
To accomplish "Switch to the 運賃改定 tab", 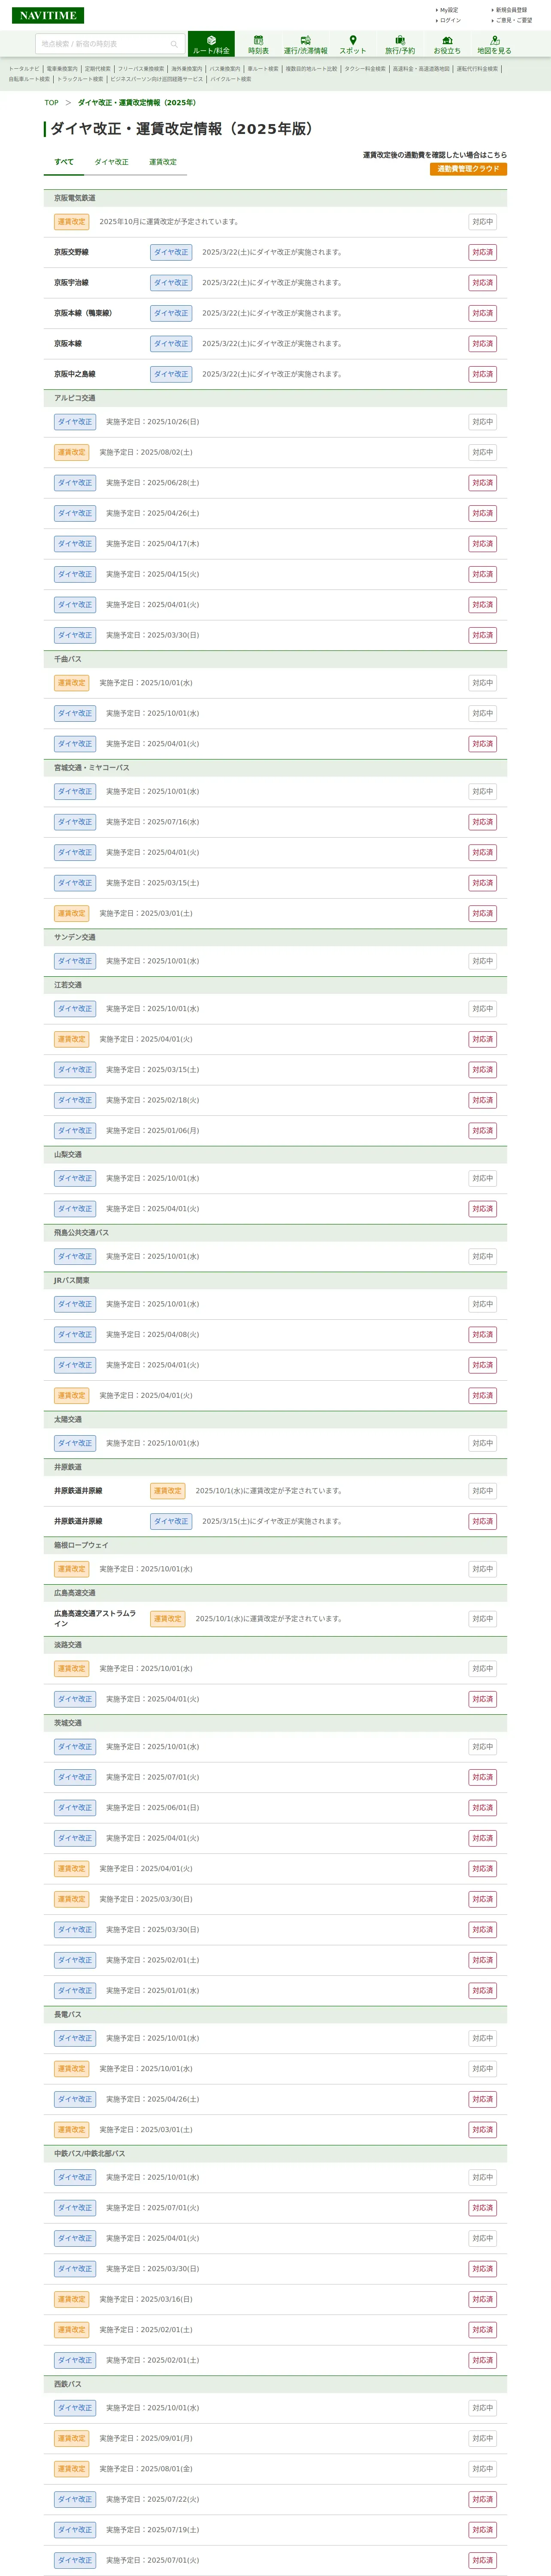I will pyautogui.click(x=163, y=162).
